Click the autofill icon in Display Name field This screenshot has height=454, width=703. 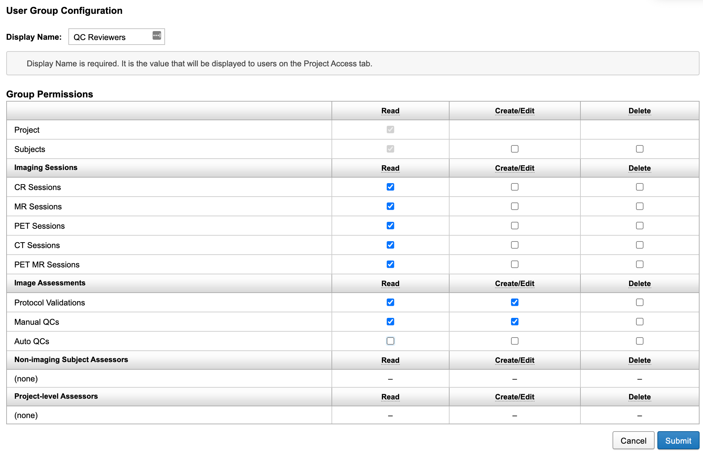pos(157,36)
